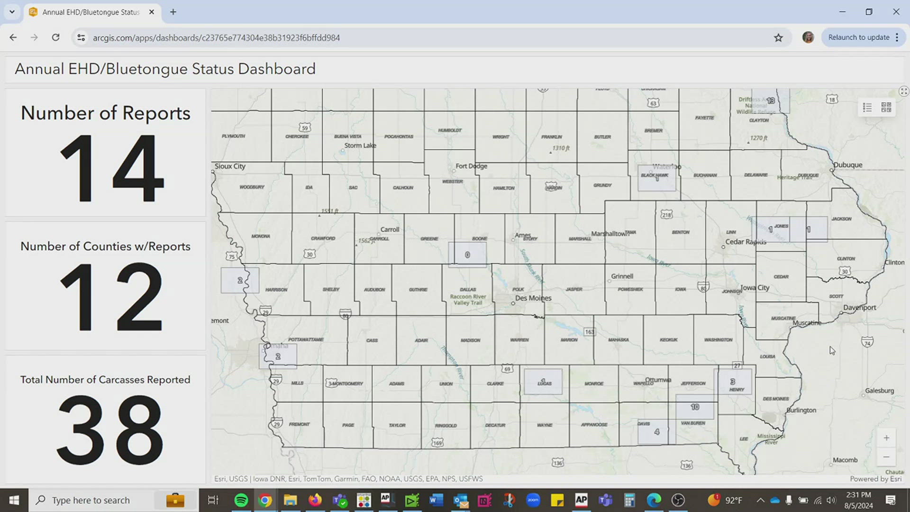The height and width of the screenshot is (512, 910).
Task: Open Outlook from the taskbar
Action: pos(461,500)
